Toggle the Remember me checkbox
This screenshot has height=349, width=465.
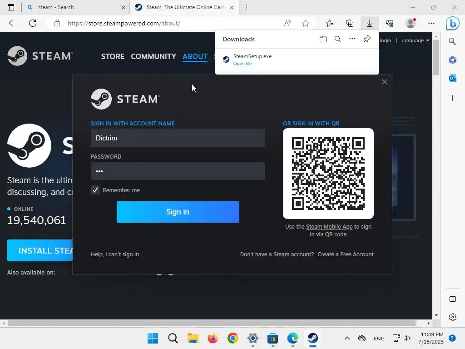point(95,190)
